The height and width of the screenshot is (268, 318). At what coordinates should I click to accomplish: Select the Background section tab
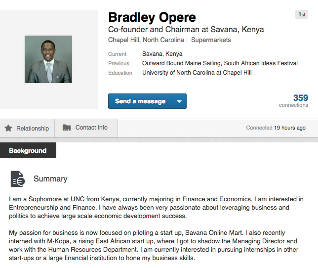coord(28,150)
